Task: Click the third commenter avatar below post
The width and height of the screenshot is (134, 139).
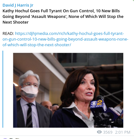Action: tap(17, 139)
